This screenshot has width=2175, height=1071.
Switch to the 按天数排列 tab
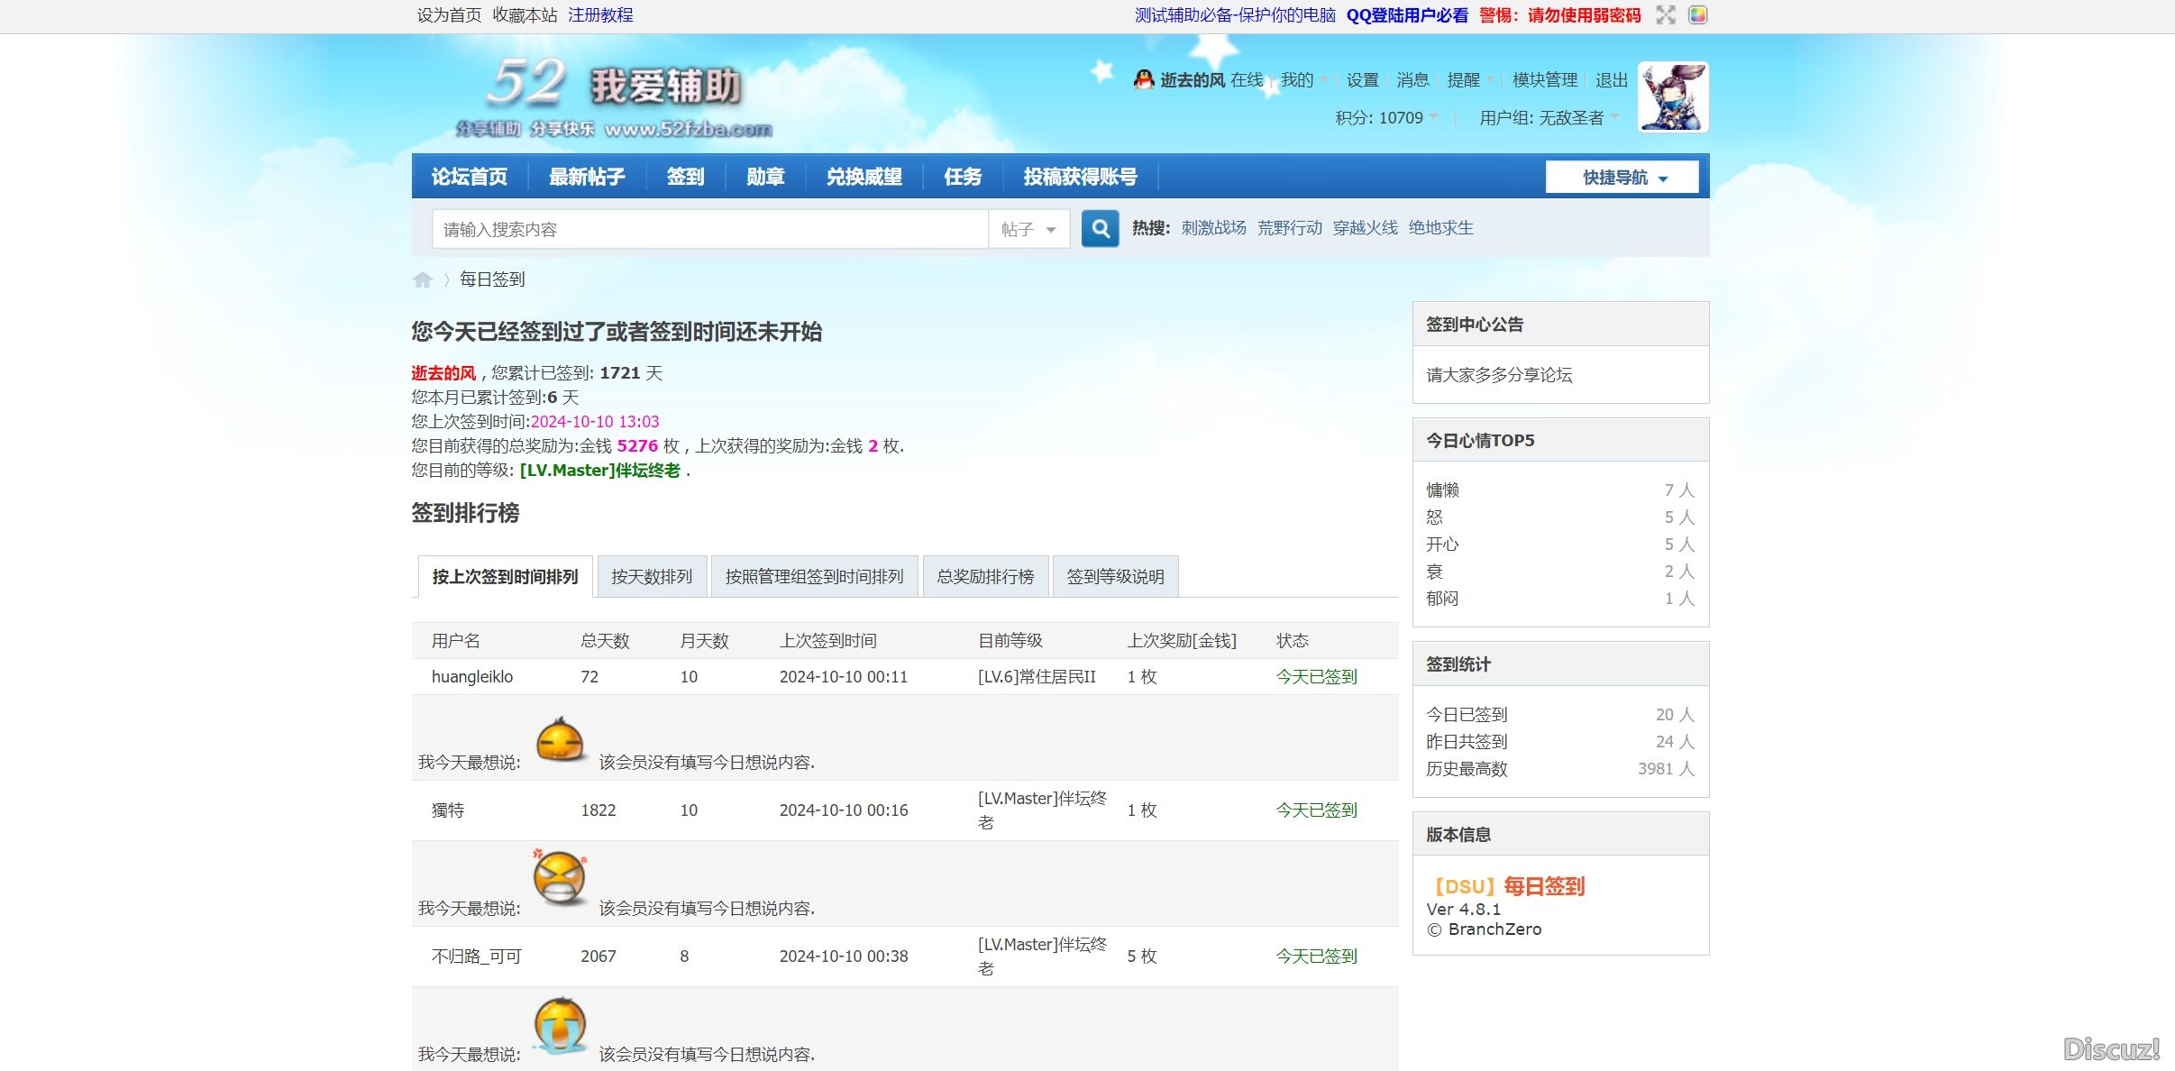[x=652, y=577]
